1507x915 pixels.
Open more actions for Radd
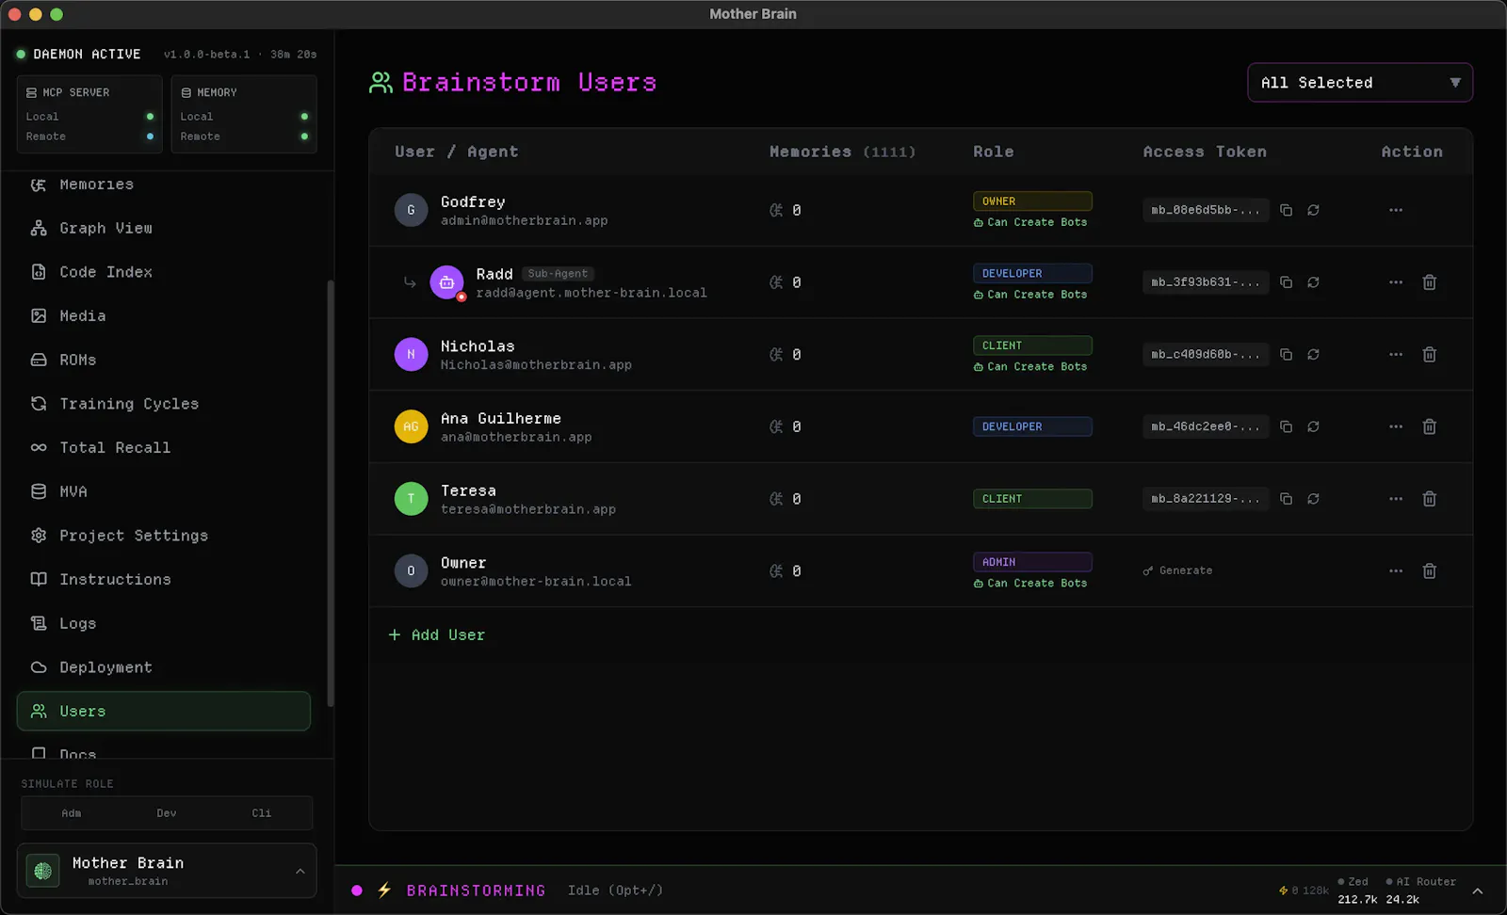[1396, 282]
